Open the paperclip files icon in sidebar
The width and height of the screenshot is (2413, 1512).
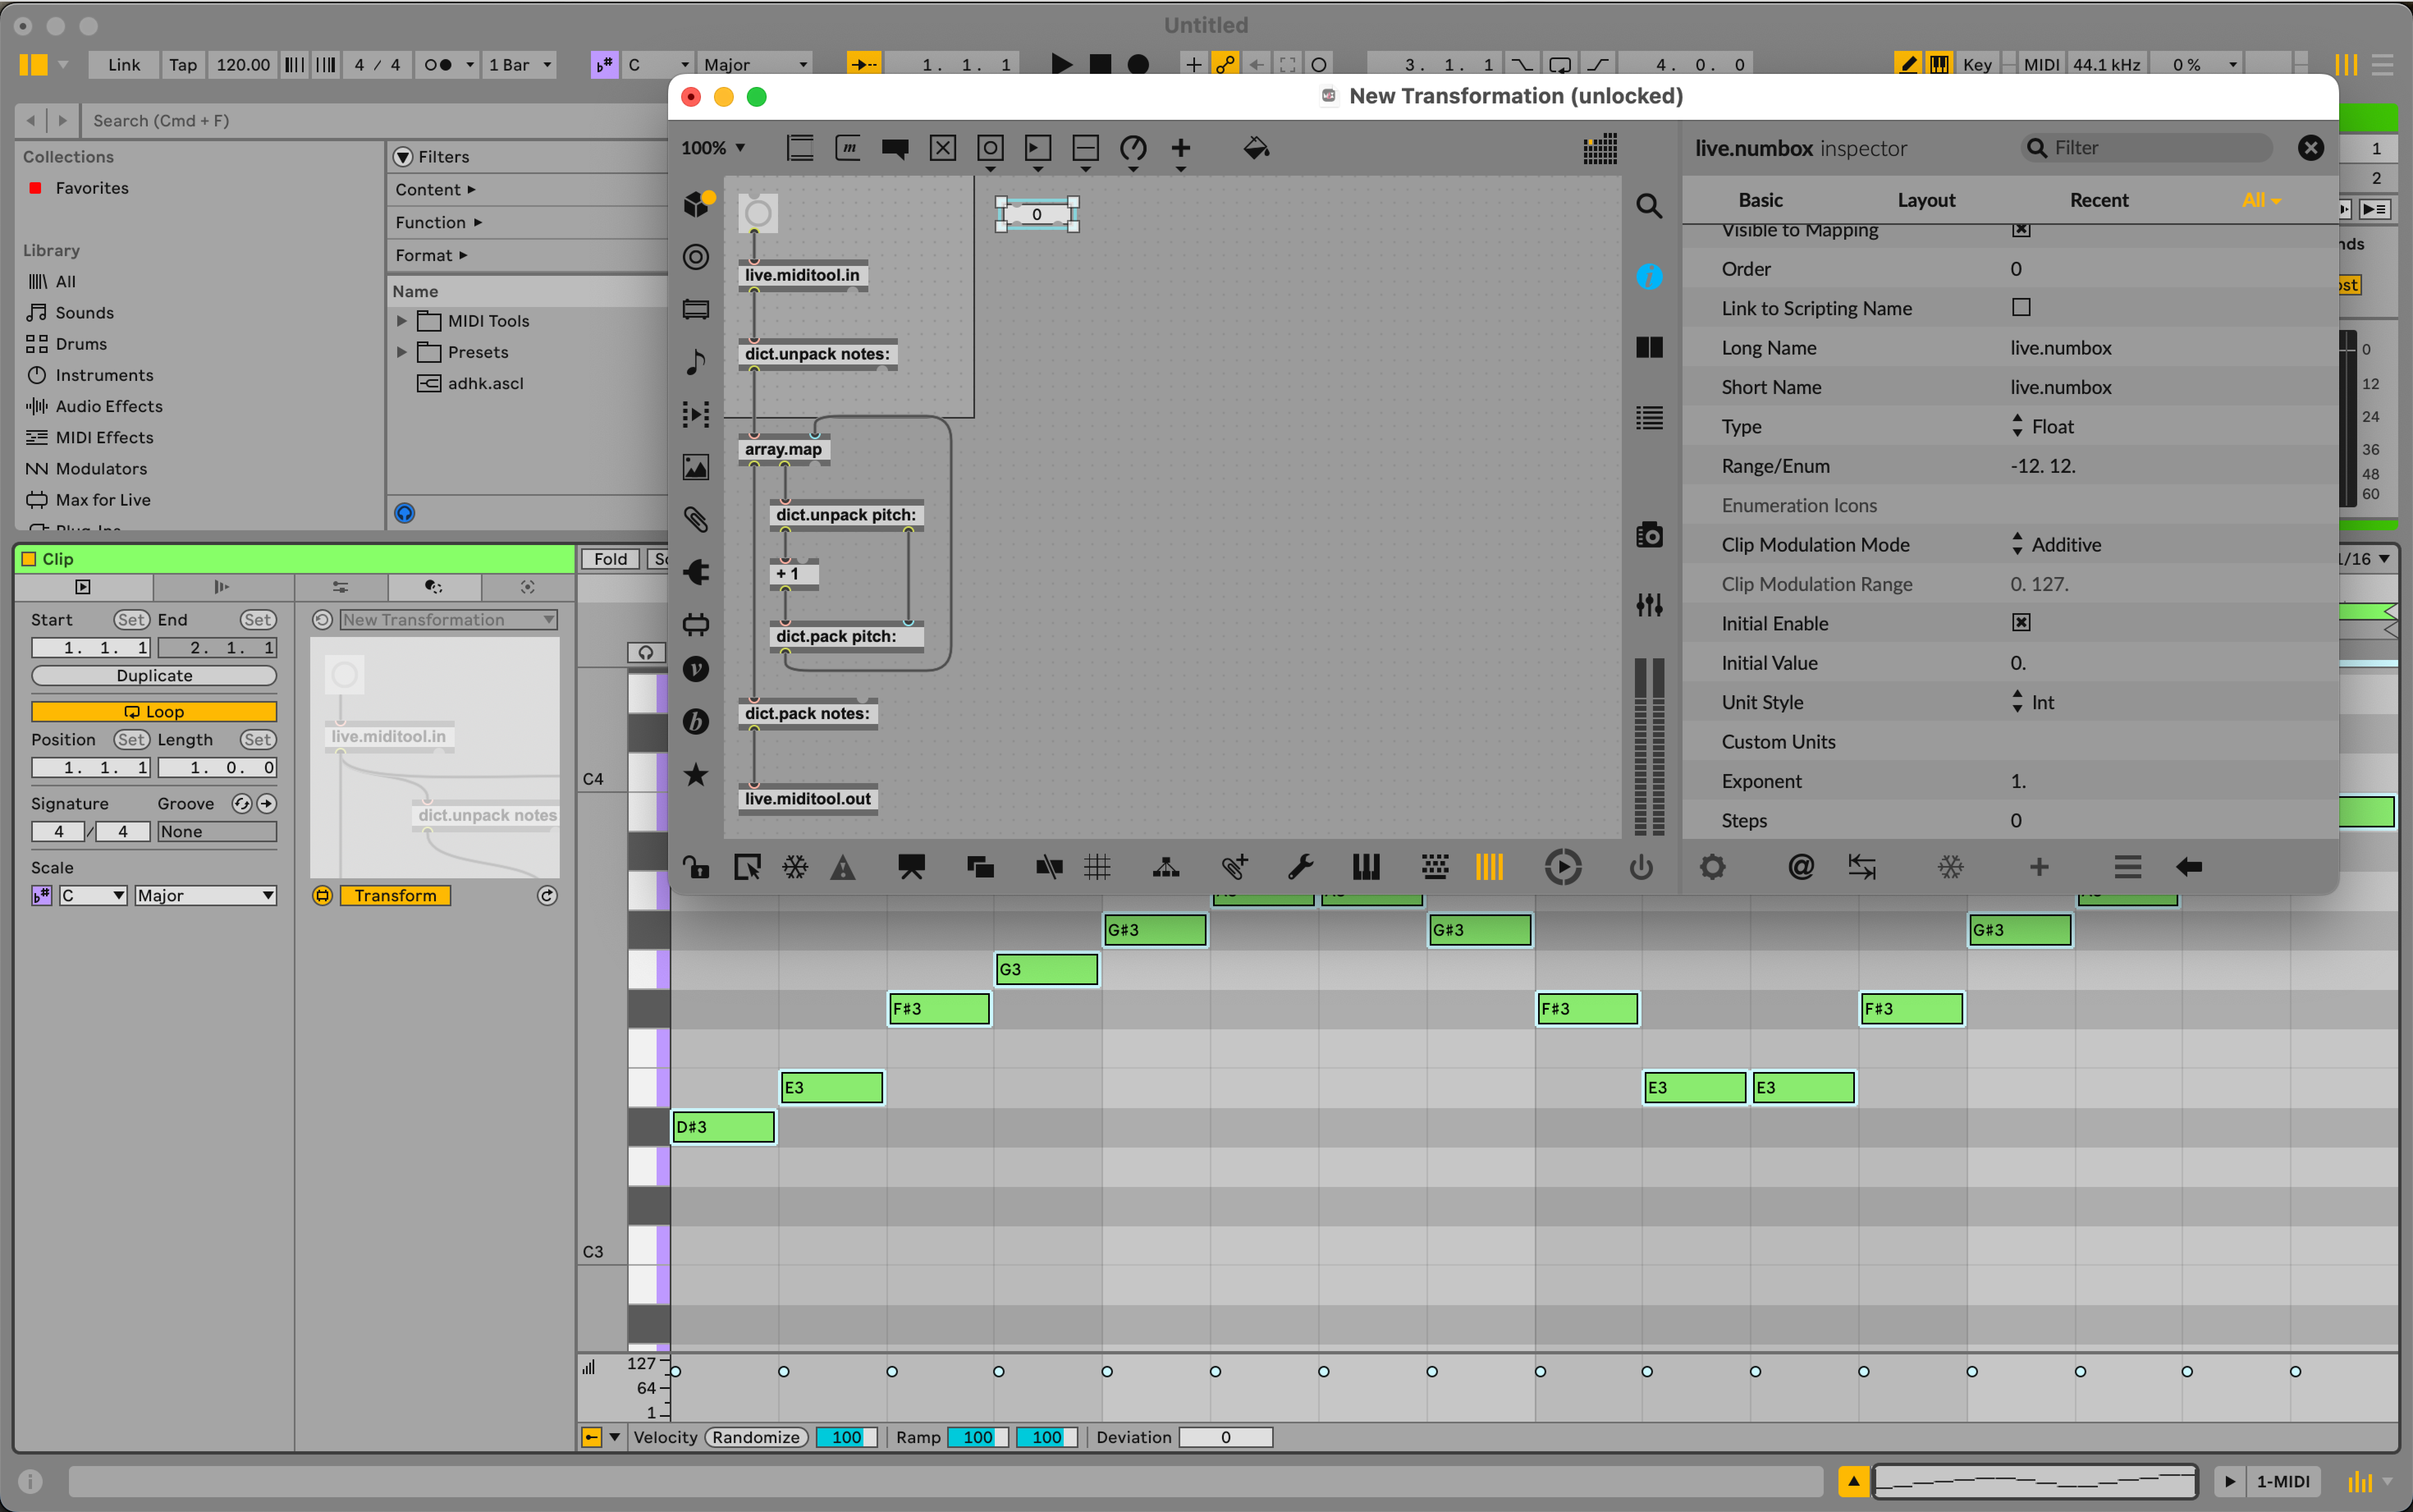(696, 519)
